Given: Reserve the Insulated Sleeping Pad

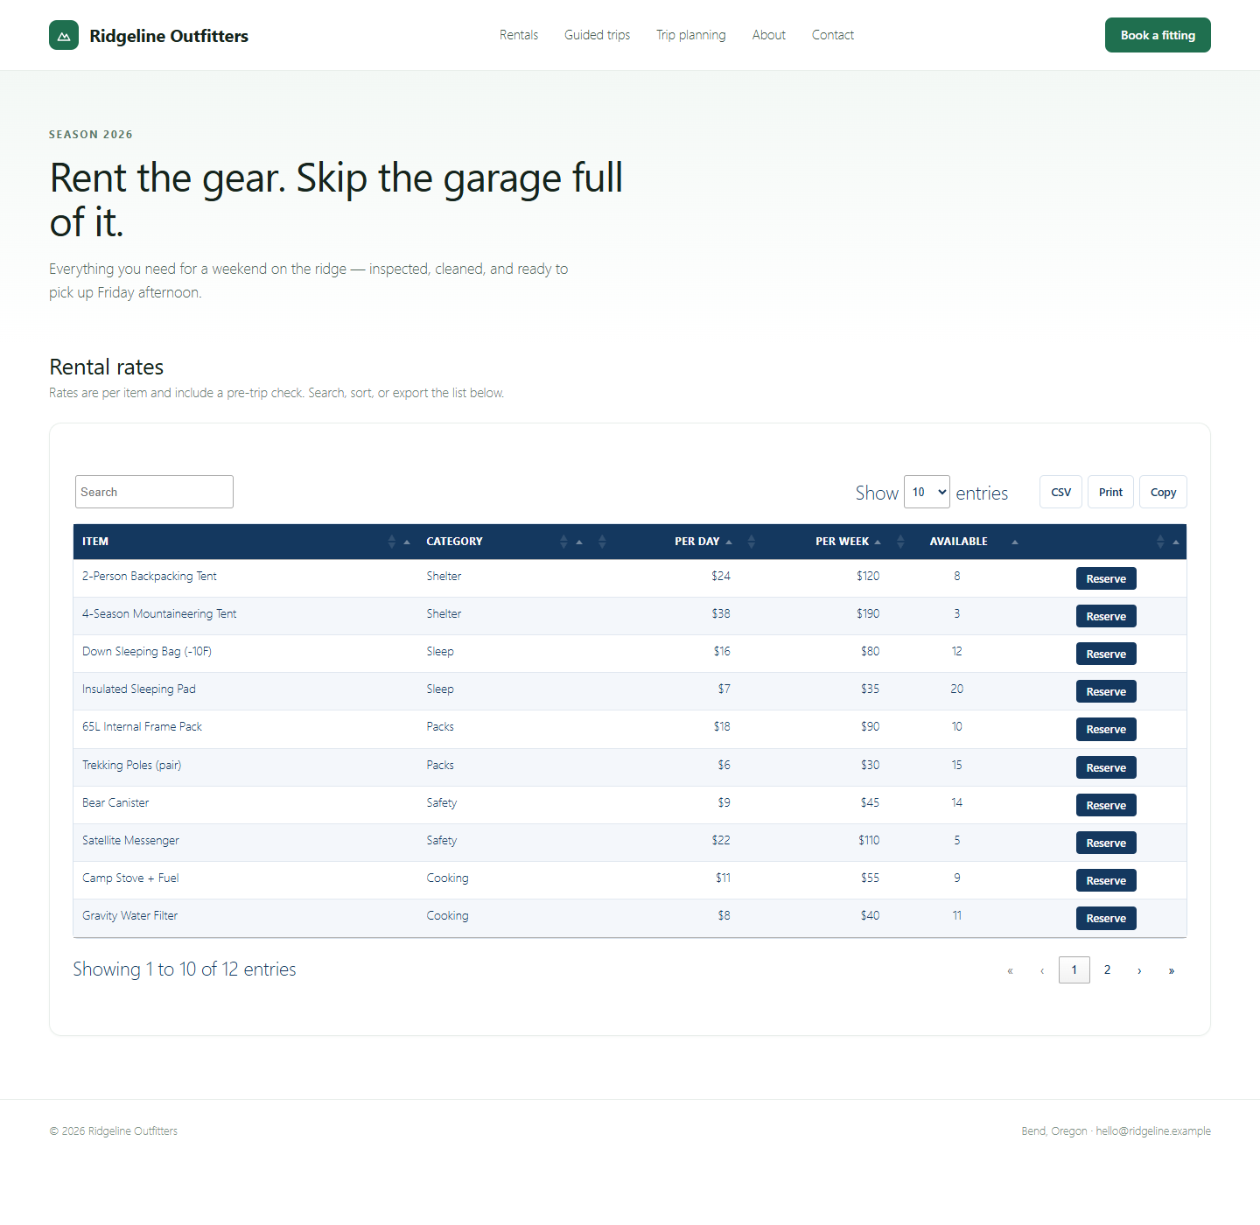Looking at the screenshot, I should point(1106,691).
